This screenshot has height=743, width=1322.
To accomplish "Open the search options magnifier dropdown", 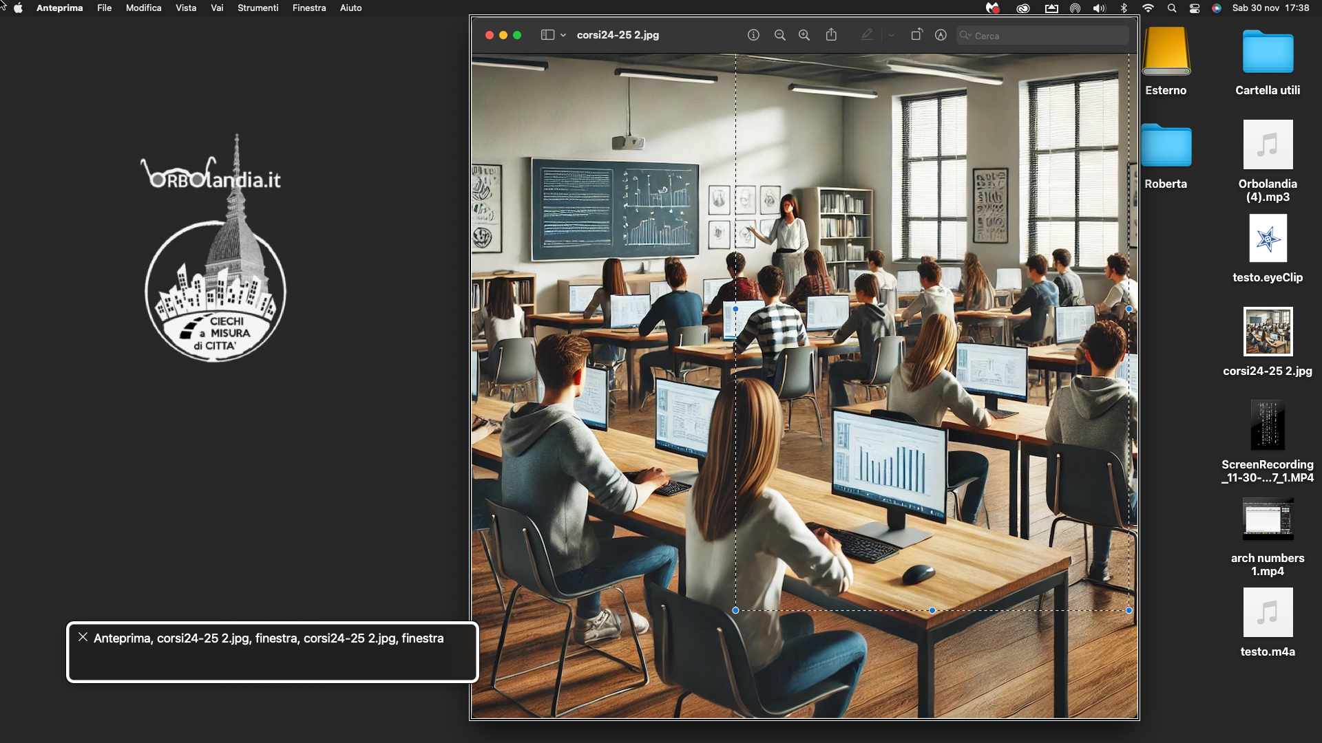I will 965,35.
